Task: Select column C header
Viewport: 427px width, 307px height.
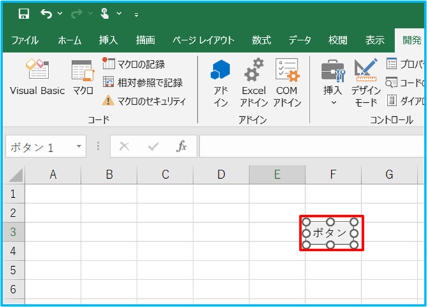Action: pos(165,174)
